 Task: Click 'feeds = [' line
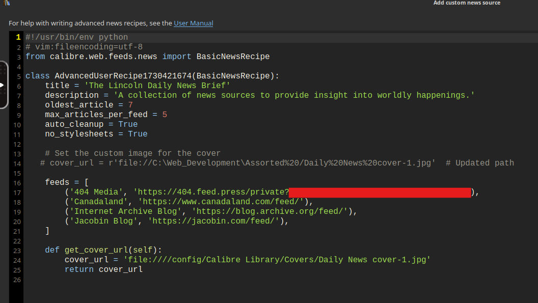[x=67, y=182]
